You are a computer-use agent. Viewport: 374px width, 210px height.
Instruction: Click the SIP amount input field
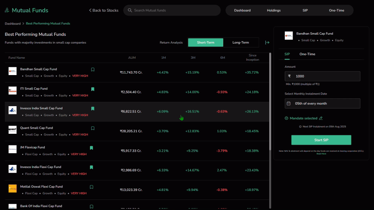[x=322, y=76]
